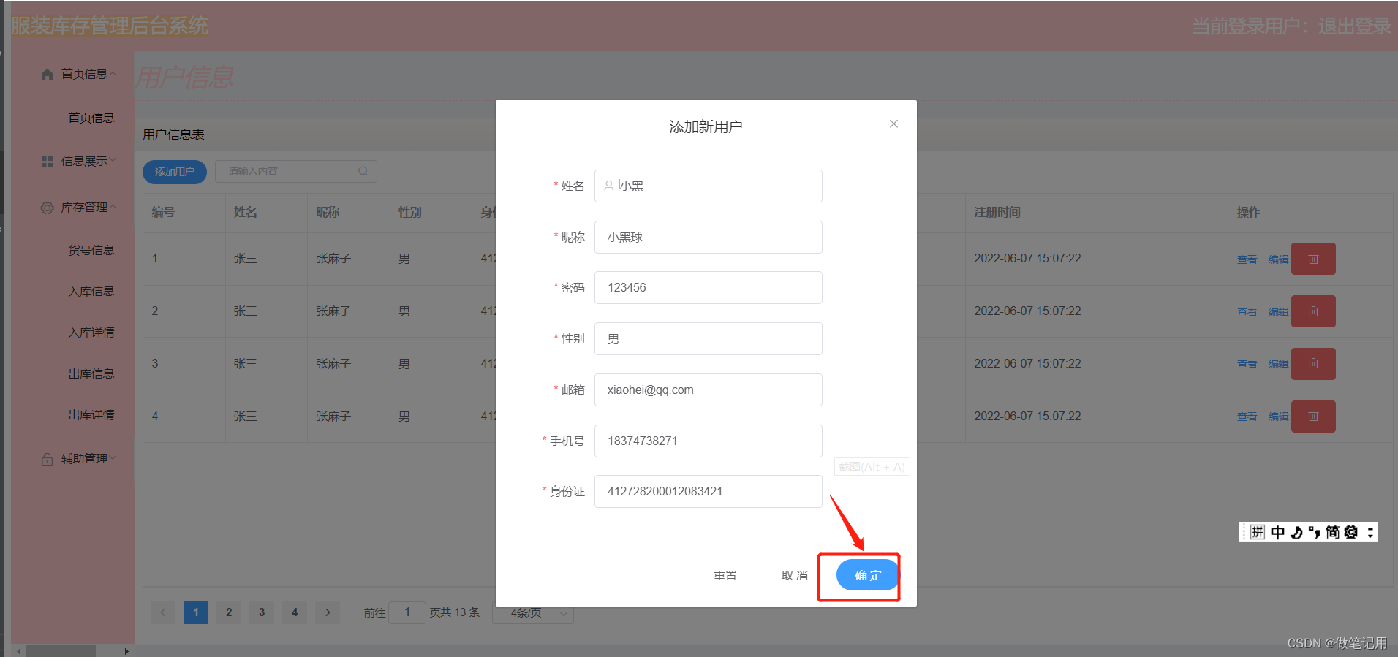Click 查看 link in row 4
This screenshot has height=657, width=1398.
click(1247, 417)
